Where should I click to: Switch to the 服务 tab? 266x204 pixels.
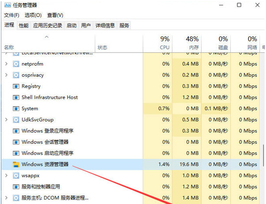[x=124, y=25]
